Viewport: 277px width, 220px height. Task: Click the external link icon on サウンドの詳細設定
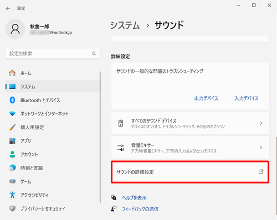[x=261, y=172]
